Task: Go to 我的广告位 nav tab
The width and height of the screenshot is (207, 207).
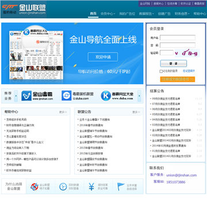Action: [127, 14]
